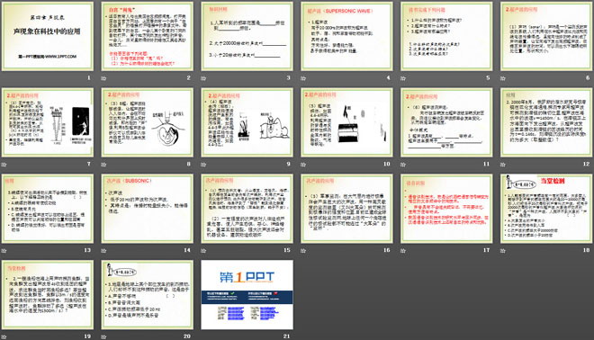Select slide 11 thumbnail
This screenshot has width=594, height=340.
click(446, 122)
